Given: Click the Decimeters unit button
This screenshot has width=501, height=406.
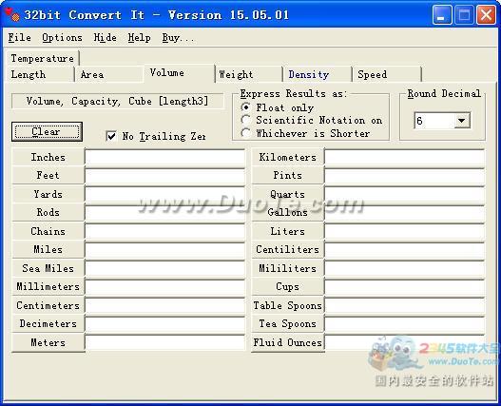Looking at the screenshot, I should point(48,323).
